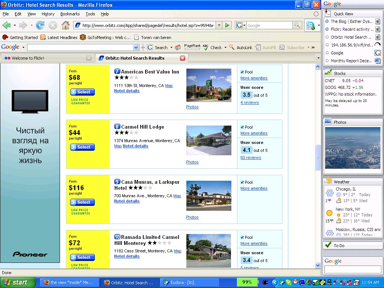This screenshot has height=288, width=384.
Task: Open the Windows start button
Action: coord(18,282)
